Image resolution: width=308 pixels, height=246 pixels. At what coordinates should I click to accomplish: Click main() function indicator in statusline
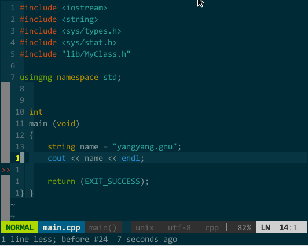click(x=103, y=227)
